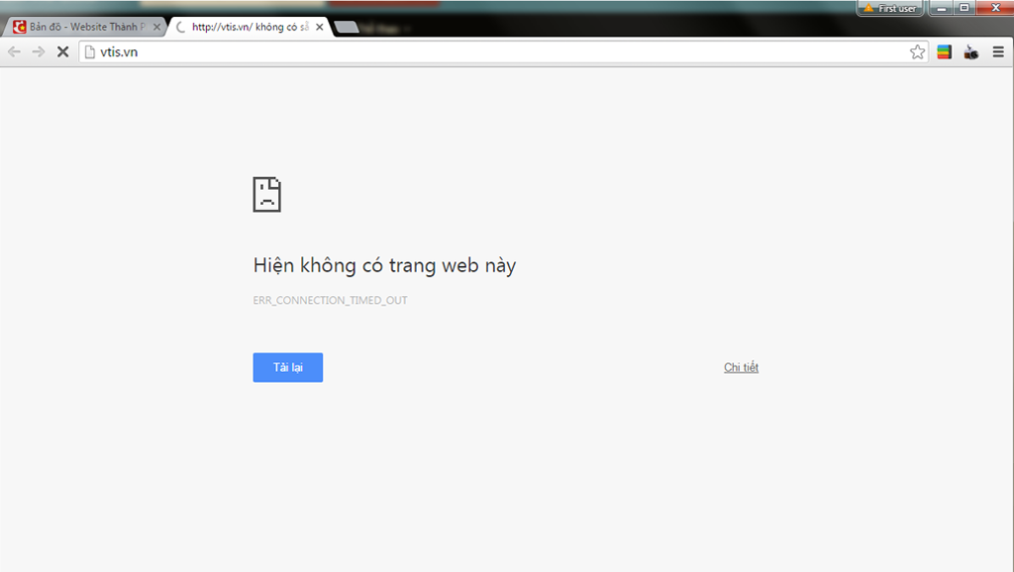This screenshot has height=572, width=1014.
Task: Stop loading the page with X button
Action: pos(62,51)
